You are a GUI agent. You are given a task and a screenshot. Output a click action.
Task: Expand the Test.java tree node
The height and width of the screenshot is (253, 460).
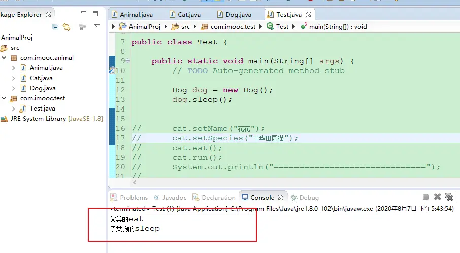(14, 109)
